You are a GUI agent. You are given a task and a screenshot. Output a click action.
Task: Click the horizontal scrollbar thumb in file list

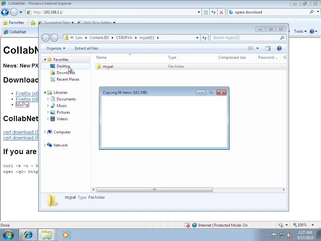tap(155, 190)
